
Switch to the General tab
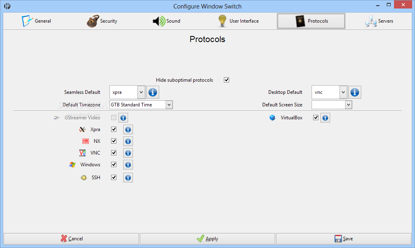coord(36,21)
